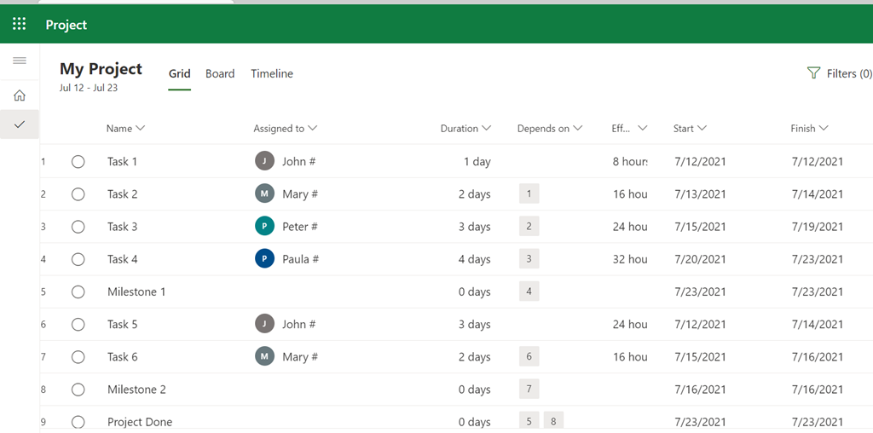Open the app launcher waffle icon

point(19,24)
